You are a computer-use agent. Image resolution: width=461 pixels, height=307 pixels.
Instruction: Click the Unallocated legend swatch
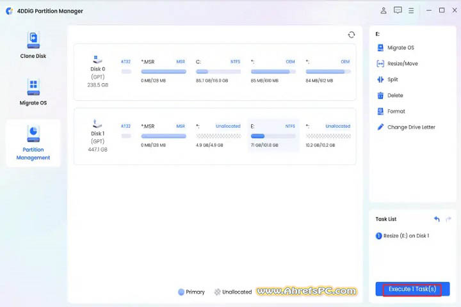[217, 292]
